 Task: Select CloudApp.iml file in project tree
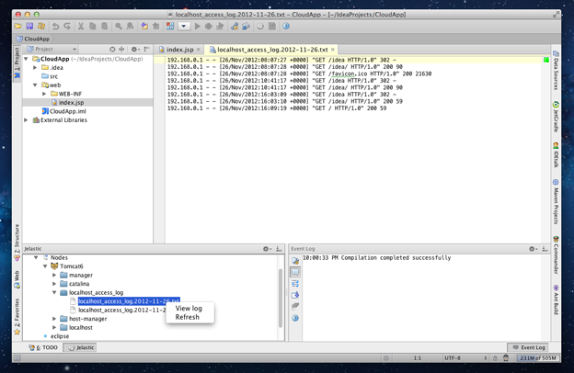pos(67,111)
